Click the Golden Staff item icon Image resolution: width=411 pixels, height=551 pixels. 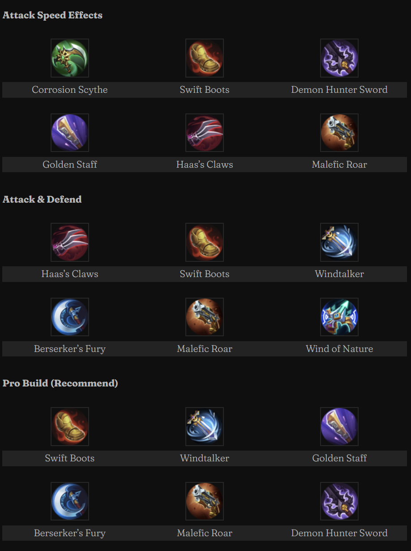[69, 132]
